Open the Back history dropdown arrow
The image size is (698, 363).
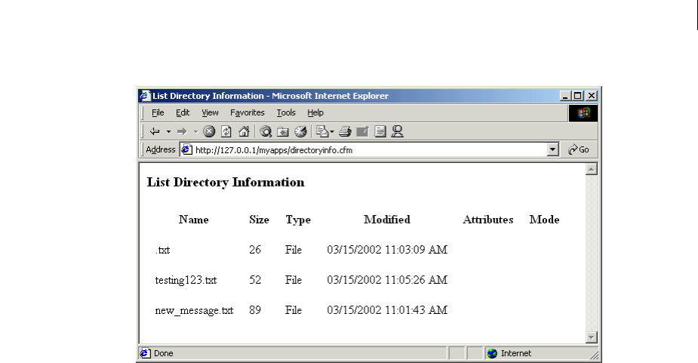click(x=168, y=131)
